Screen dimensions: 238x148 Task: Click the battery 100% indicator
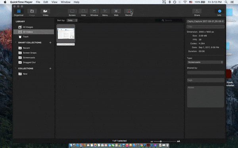(x=200, y=2)
